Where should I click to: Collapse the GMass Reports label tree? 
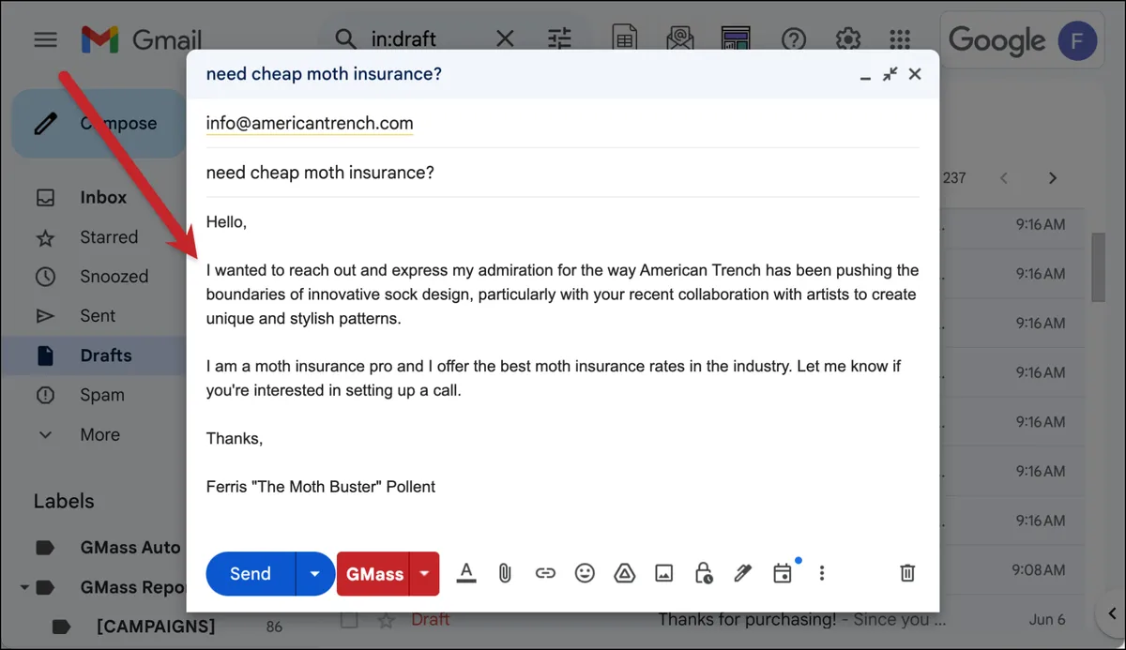click(x=23, y=588)
